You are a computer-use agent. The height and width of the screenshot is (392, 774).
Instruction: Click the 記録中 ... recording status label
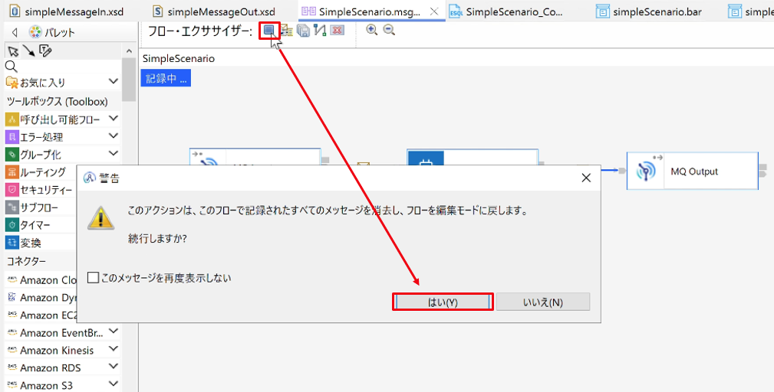tap(166, 78)
